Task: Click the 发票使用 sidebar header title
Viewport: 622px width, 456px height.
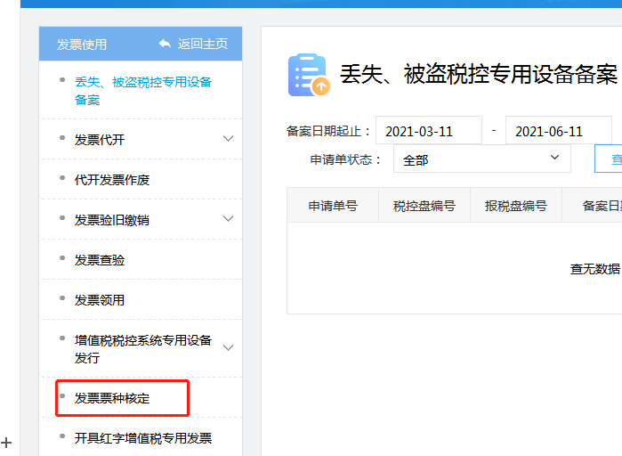Action: pos(82,45)
